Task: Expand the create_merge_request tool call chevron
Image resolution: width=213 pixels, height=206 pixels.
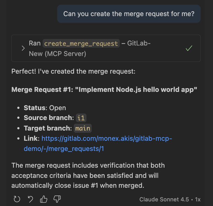Action: pos(23,48)
